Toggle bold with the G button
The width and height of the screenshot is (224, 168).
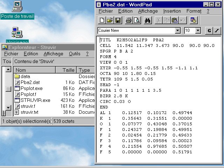point(209,30)
